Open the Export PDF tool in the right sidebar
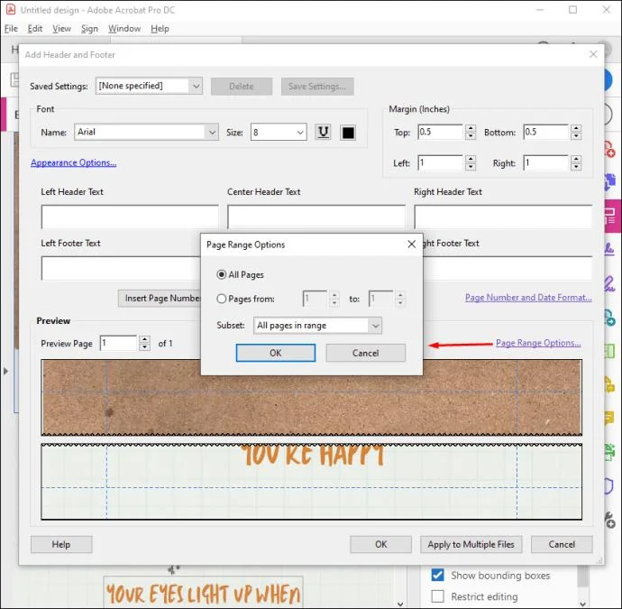This screenshot has height=609, width=622. (x=609, y=318)
